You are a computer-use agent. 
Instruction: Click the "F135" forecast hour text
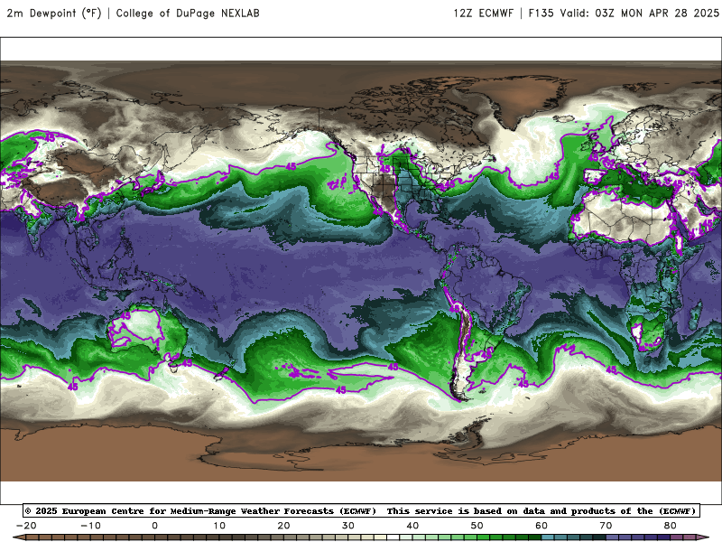click(541, 14)
